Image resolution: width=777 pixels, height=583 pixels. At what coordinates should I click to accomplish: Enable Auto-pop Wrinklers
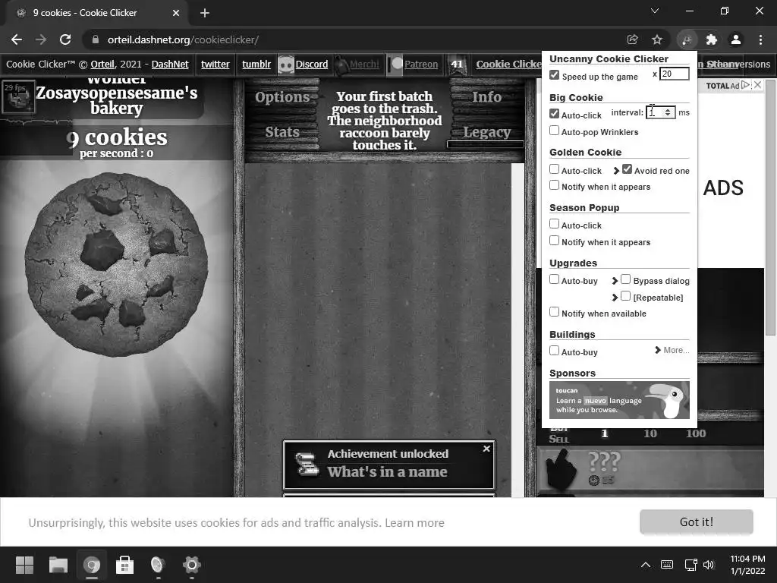(555, 131)
